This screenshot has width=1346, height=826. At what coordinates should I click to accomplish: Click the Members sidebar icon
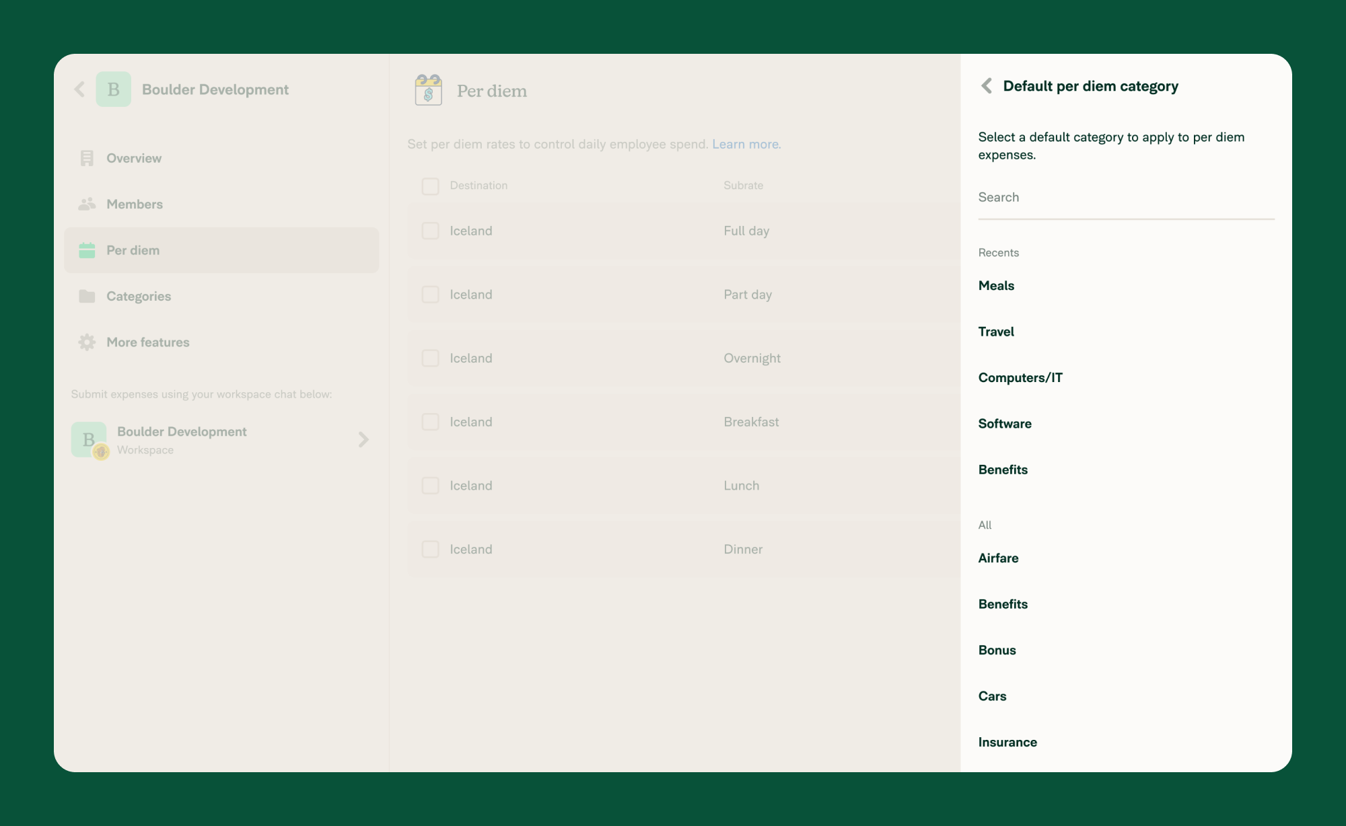click(87, 204)
